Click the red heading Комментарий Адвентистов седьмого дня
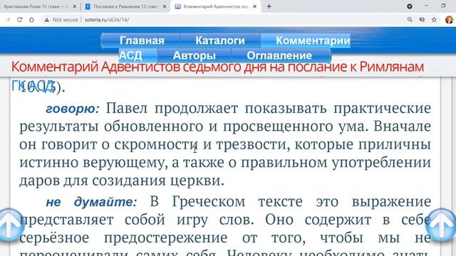The image size is (456, 256). pyautogui.click(x=217, y=67)
